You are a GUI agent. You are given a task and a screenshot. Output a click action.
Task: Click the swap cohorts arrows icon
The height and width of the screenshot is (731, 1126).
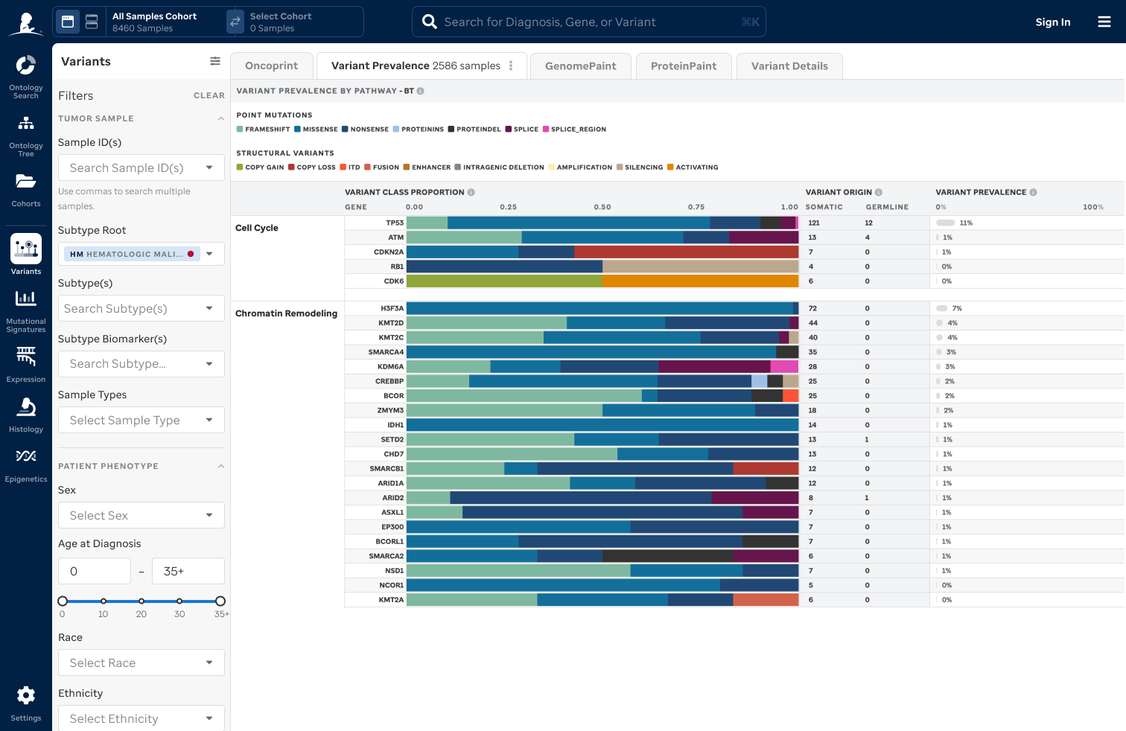pyautogui.click(x=235, y=22)
